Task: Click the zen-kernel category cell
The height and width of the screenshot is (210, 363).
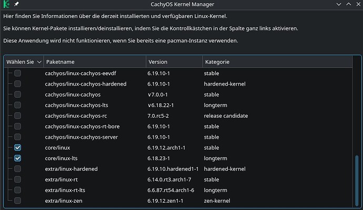Action: coord(217,201)
